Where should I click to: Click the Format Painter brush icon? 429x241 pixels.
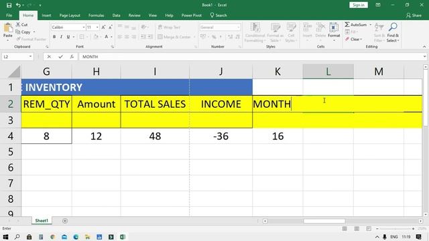[x=18, y=39]
